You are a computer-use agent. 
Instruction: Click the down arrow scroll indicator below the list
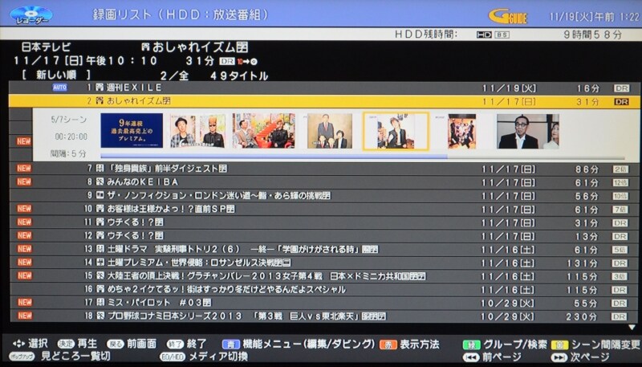point(632,328)
